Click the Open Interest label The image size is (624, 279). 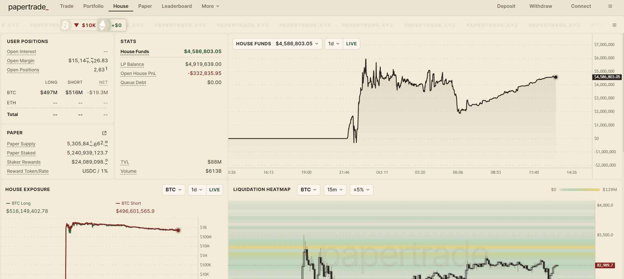pyautogui.click(x=21, y=51)
